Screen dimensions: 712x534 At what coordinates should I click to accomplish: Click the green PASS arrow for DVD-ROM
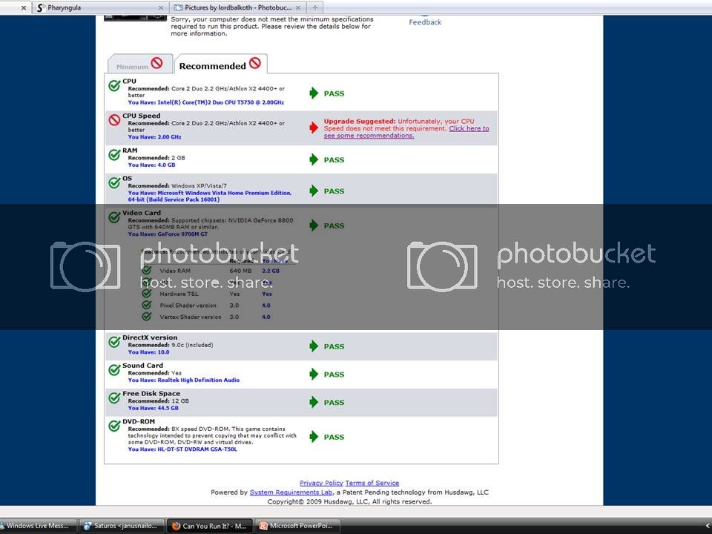(314, 437)
